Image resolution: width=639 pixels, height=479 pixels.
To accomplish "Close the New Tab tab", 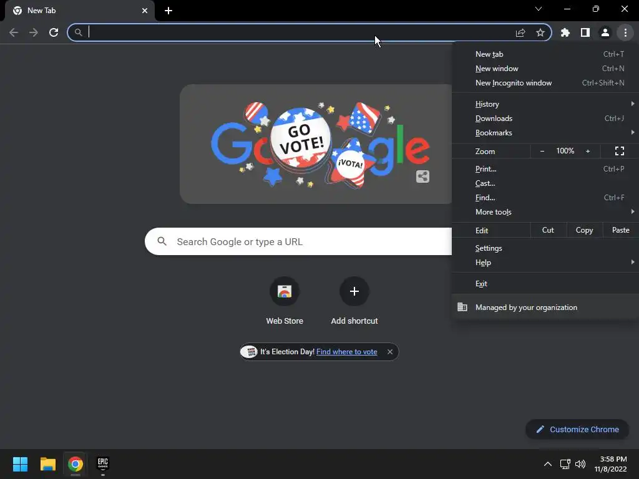I will tap(145, 11).
